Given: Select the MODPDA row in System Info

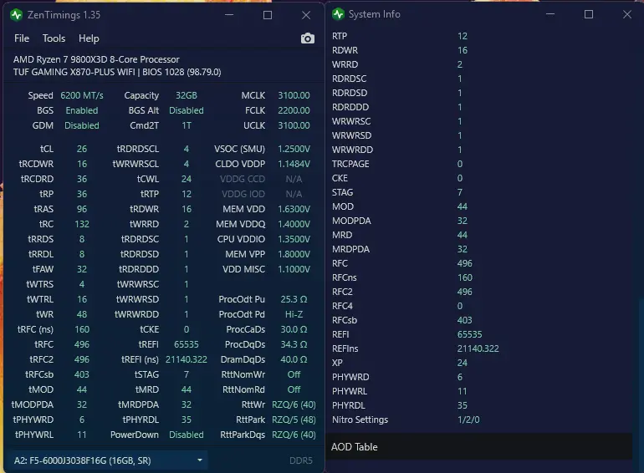Looking at the screenshot, I should click(x=479, y=221).
